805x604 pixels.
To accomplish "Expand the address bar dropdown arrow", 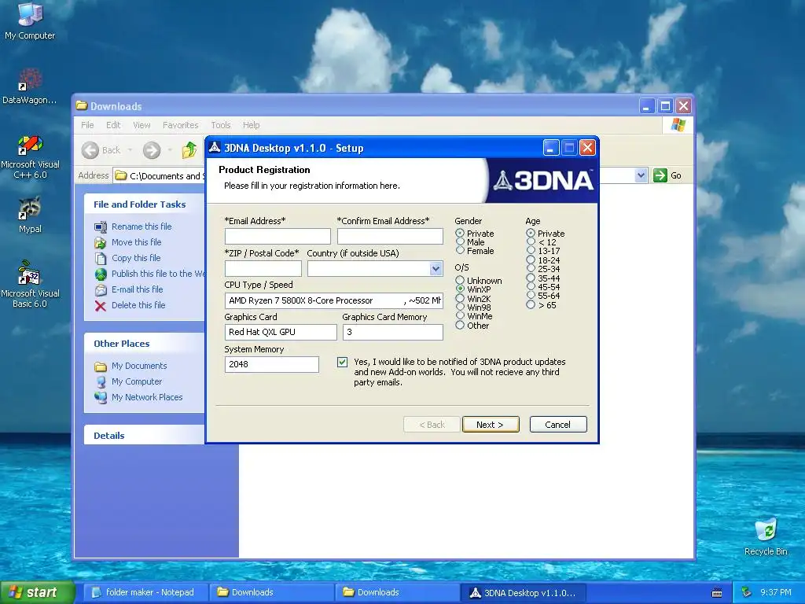I will tap(641, 175).
